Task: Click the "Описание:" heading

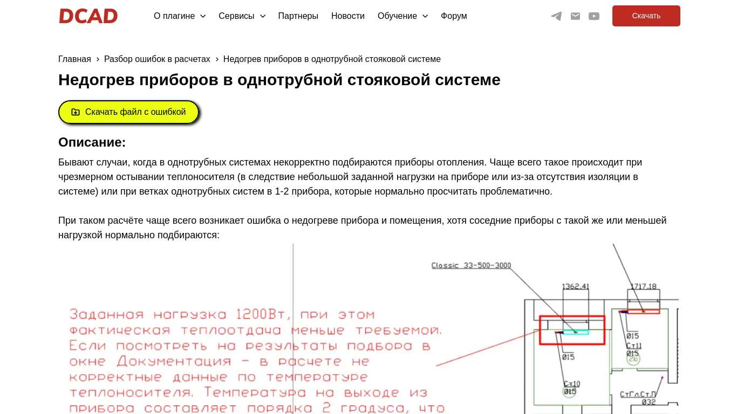Action: [x=92, y=142]
